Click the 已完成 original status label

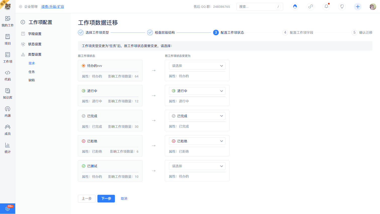[92, 116]
